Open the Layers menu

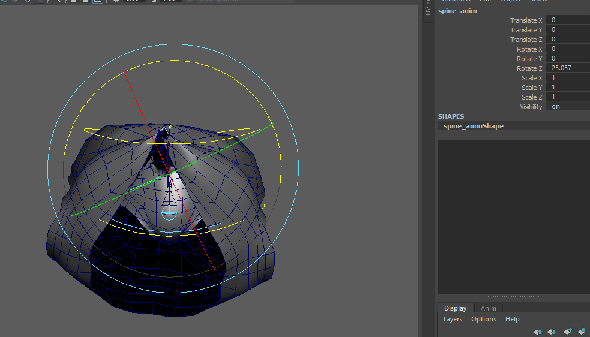click(453, 319)
